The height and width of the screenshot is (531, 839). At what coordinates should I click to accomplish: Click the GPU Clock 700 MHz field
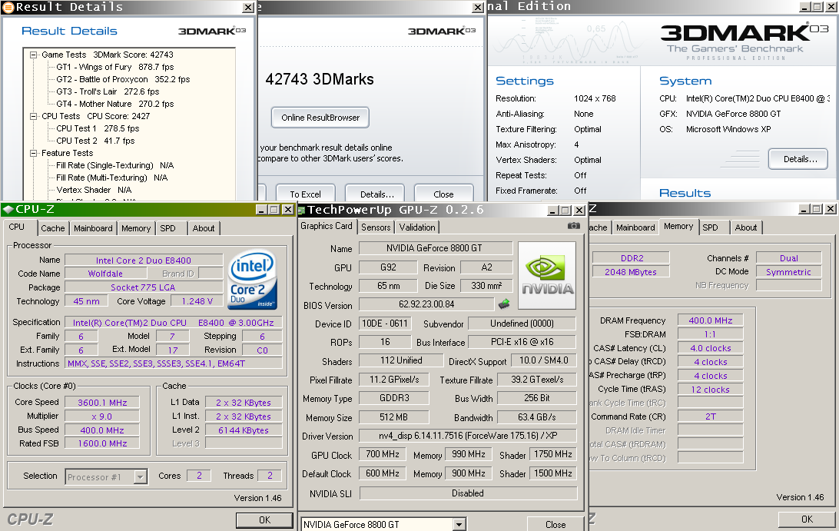pos(382,454)
